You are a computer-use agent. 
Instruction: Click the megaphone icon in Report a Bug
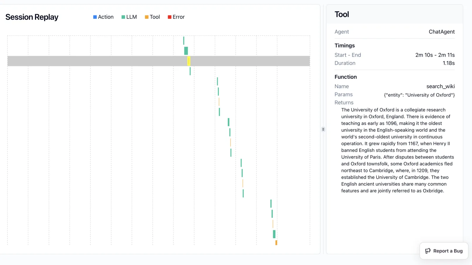coord(428,251)
